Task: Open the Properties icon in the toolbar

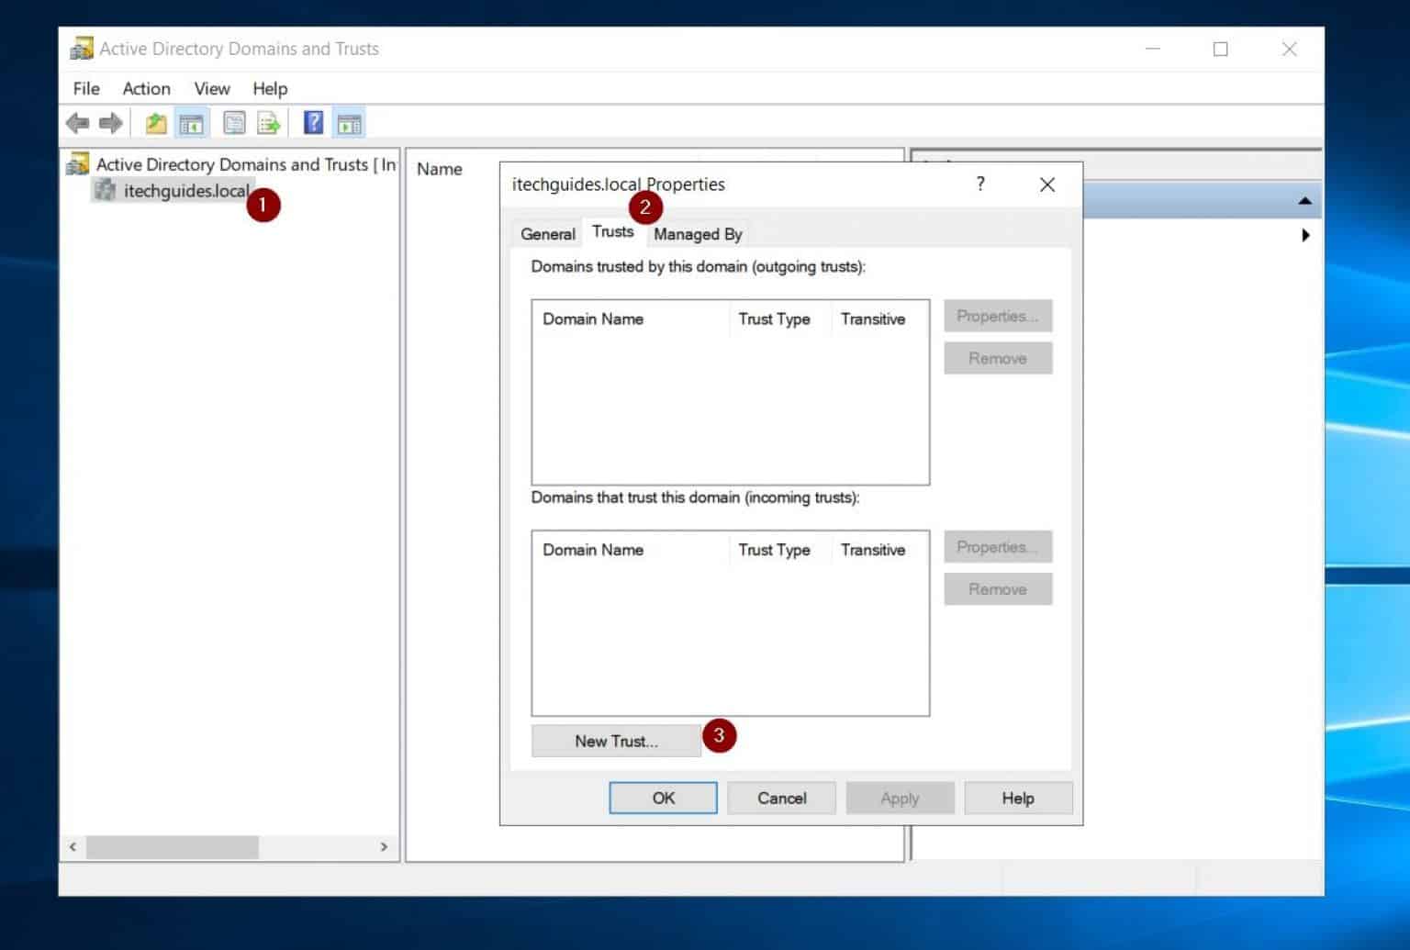Action: point(234,121)
